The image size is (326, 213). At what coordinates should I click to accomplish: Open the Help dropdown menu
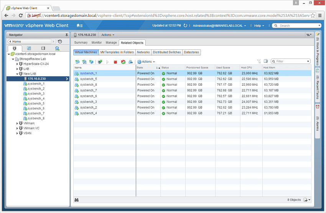pos(259,26)
